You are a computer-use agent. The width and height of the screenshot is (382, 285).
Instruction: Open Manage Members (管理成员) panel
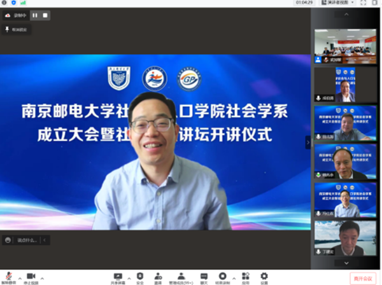[x=180, y=276]
